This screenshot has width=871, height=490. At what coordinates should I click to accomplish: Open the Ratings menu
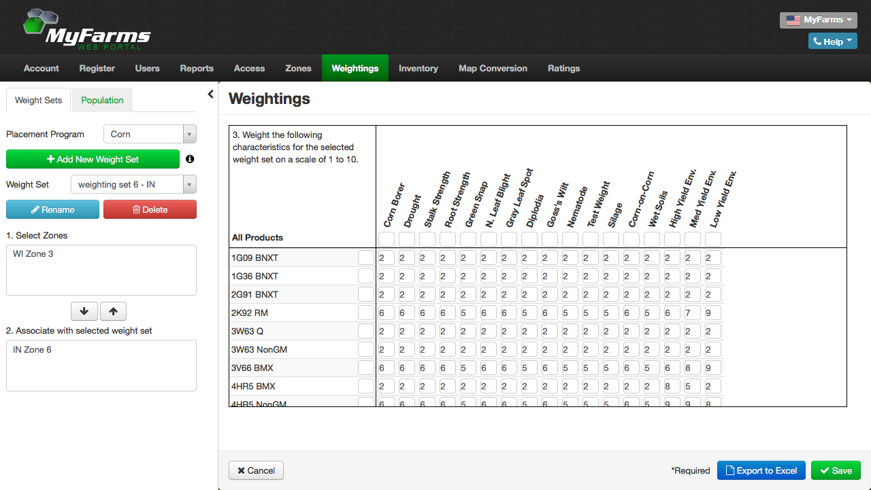563,68
